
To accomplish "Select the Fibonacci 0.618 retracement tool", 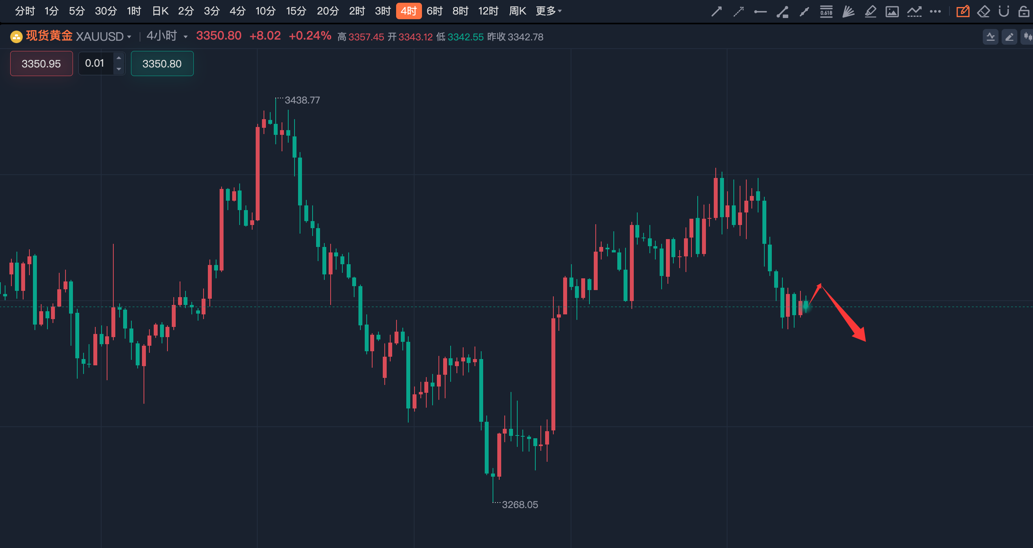I will (x=826, y=12).
